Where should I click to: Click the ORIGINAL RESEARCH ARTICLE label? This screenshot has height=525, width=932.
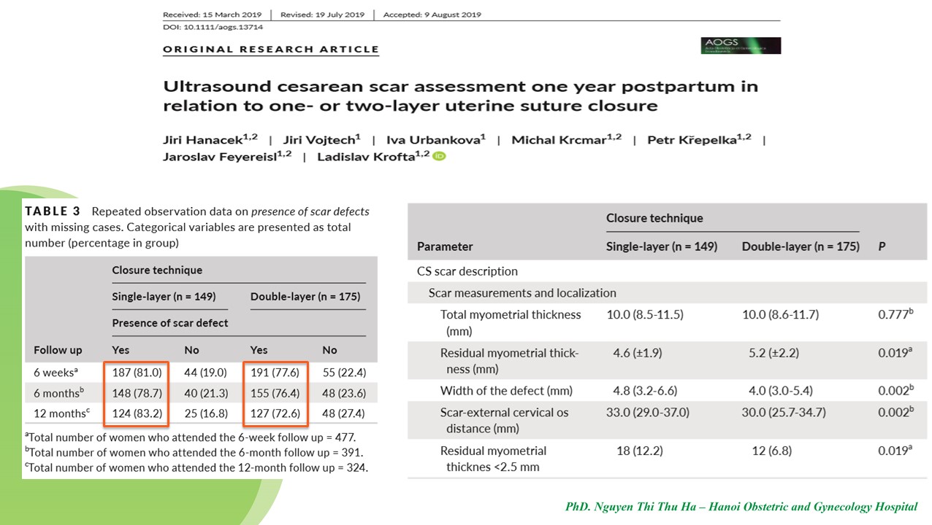pos(271,50)
